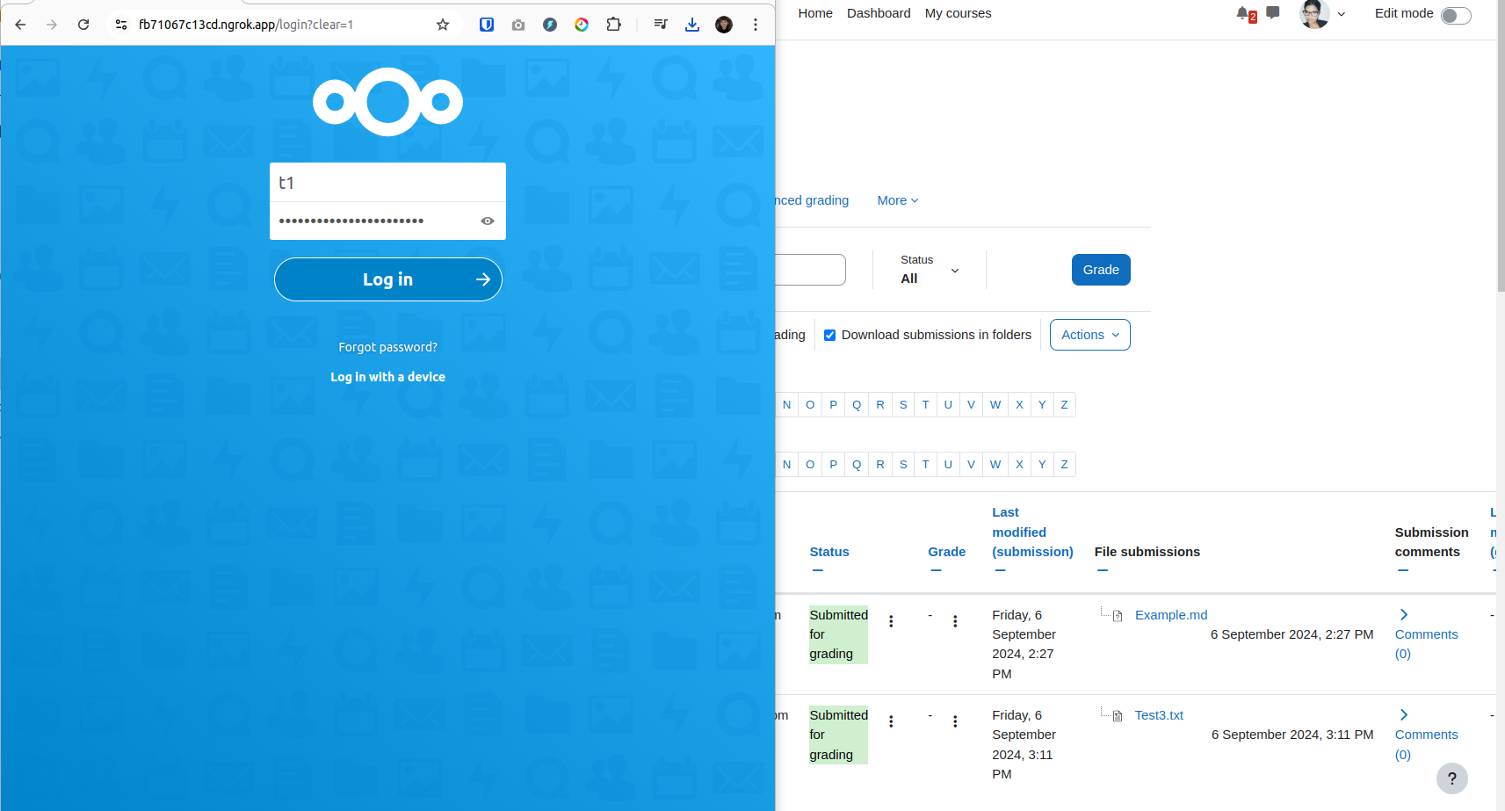Click the browser forward arrow
This screenshot has height=811, width=1505.
tap(52, 25)
